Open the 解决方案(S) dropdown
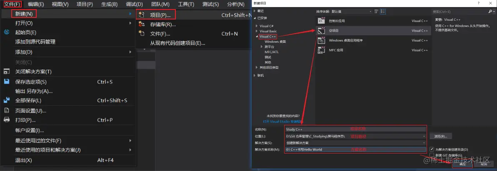The height and width of the screenshot is (171, 497). click(x=424, y=143)
